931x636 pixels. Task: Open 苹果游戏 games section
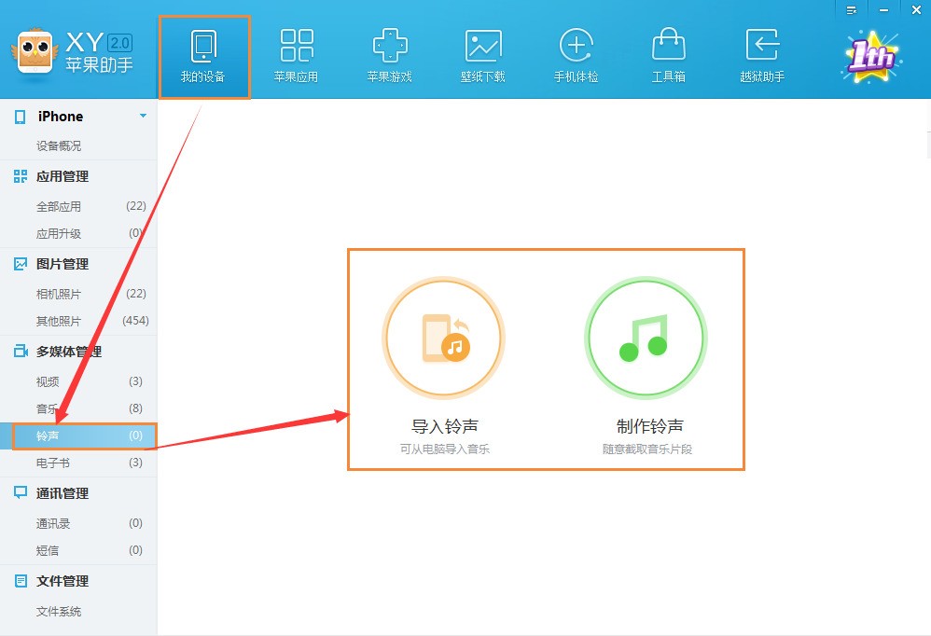coord(390,57)
